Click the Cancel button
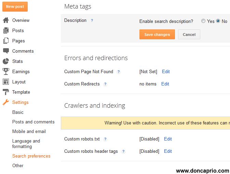Screen dimensions: 230x174 (x=189, y=35)
